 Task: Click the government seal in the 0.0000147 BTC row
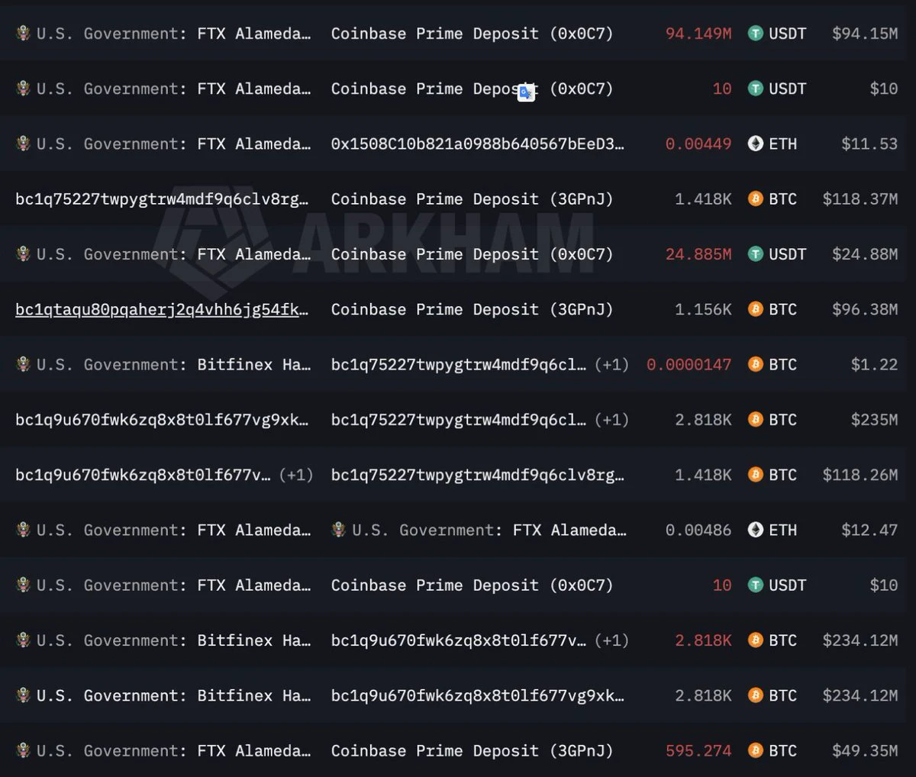[24, 365]
